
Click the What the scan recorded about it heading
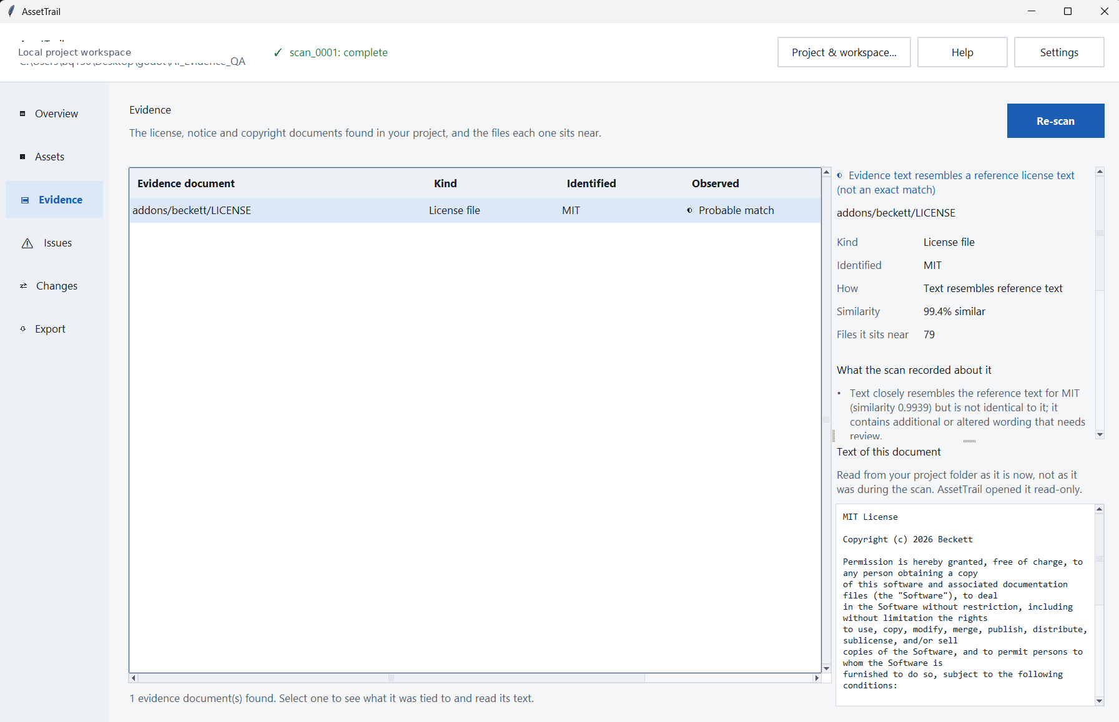click(x=914, y=370)
